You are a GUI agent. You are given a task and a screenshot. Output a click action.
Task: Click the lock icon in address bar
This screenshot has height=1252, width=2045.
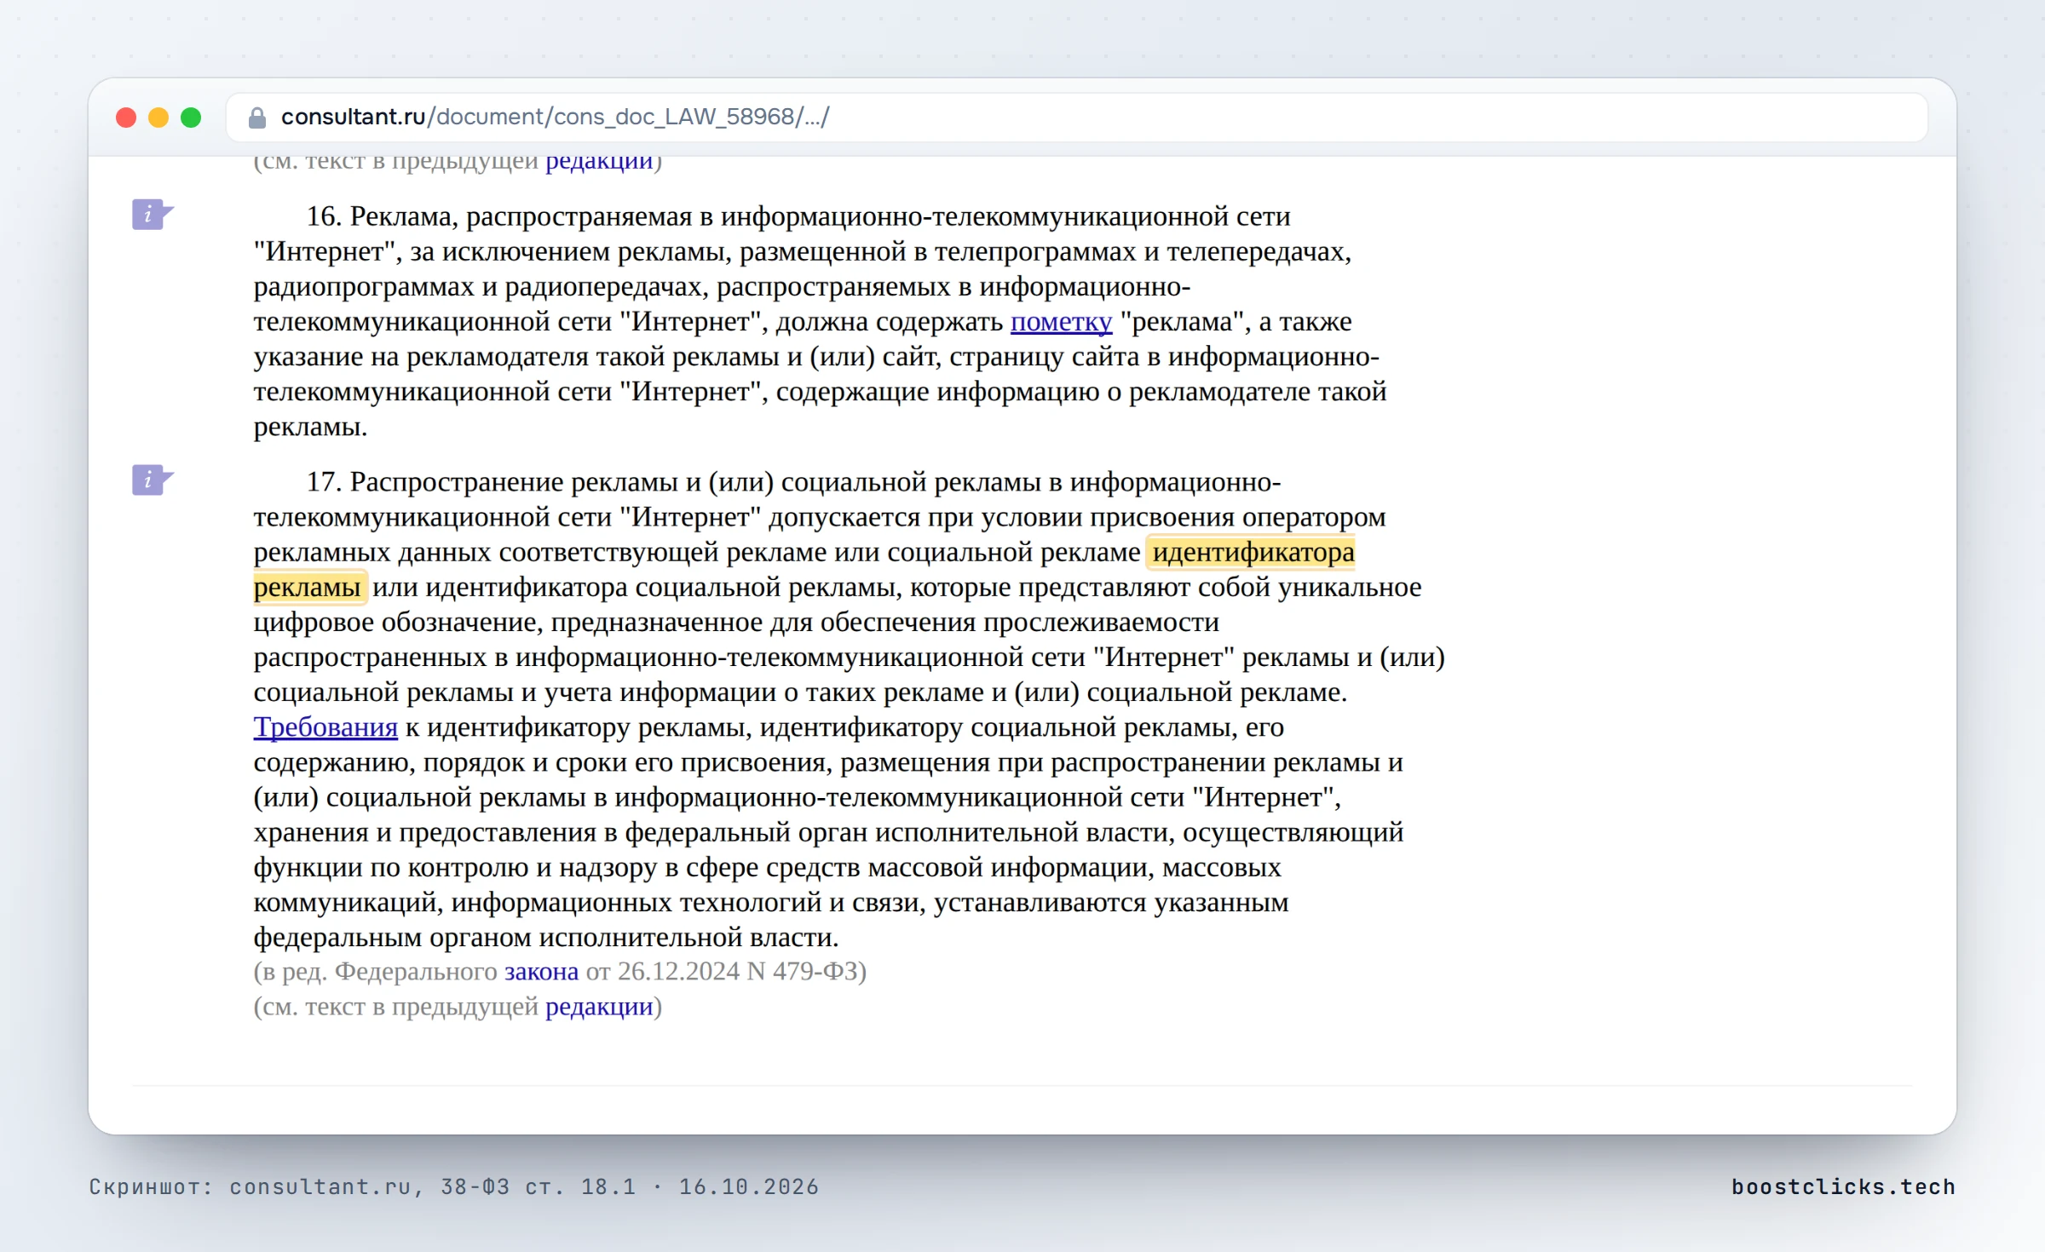click(256, 118)
